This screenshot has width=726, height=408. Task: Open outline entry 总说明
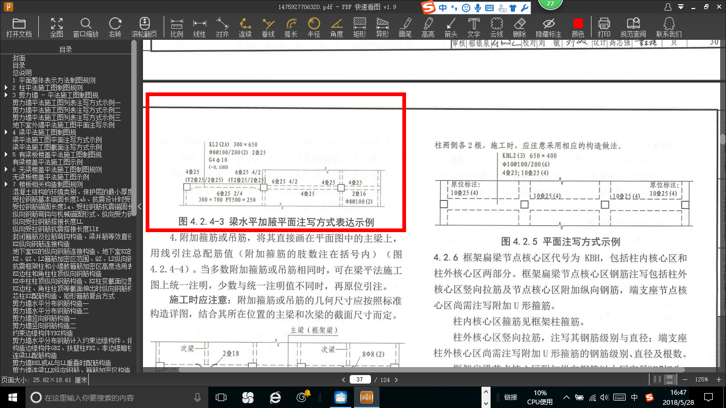[x=22, y=73]
